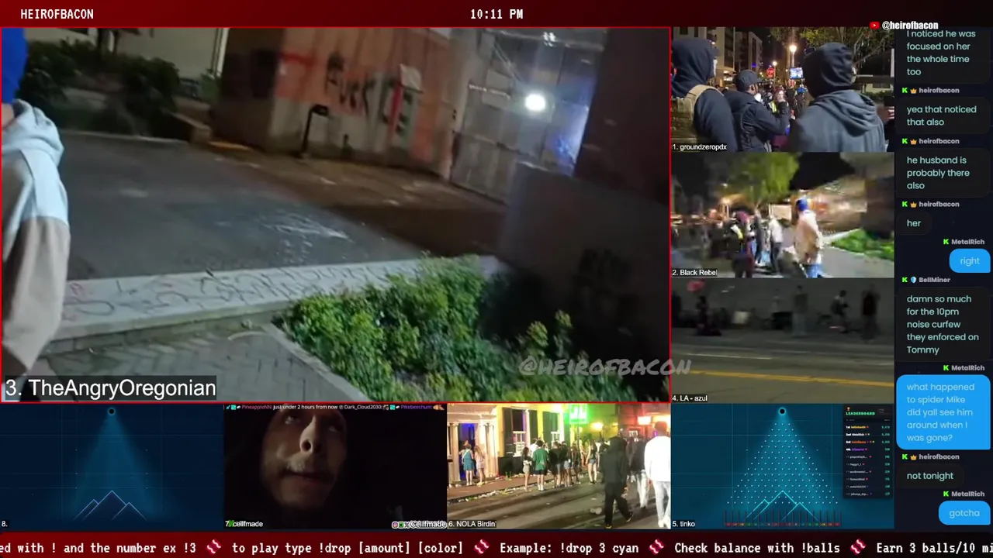Click the 'what happened to spider Mike' message
Screen dimensions: 993x558
tap(943, 412)
